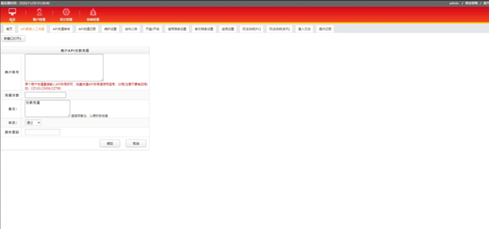Screen dimensions: 489x229
Task: Open the 玩法说明[手机] tab
Action: tap(279, 29)
